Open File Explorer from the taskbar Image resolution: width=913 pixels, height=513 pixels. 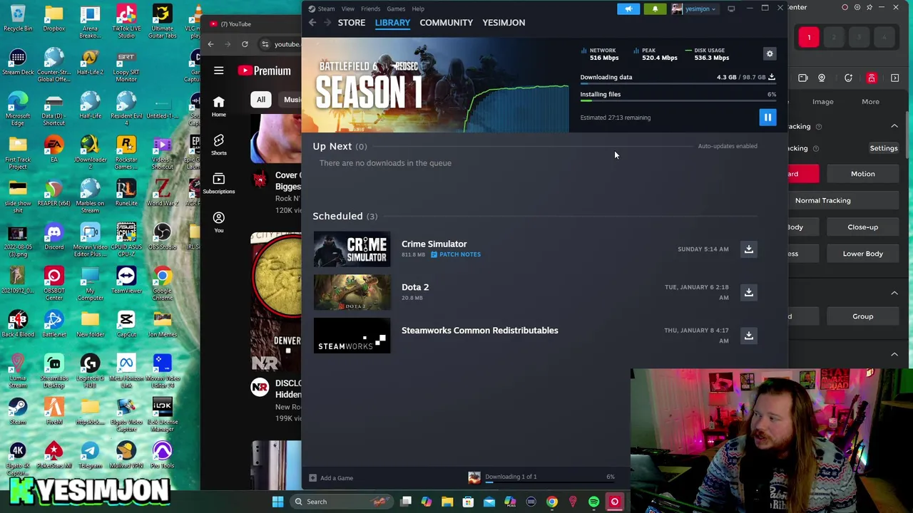coord(447,502)
